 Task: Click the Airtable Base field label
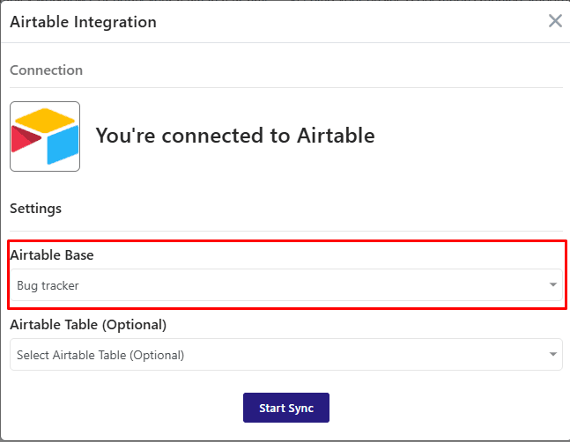[52, 255]
